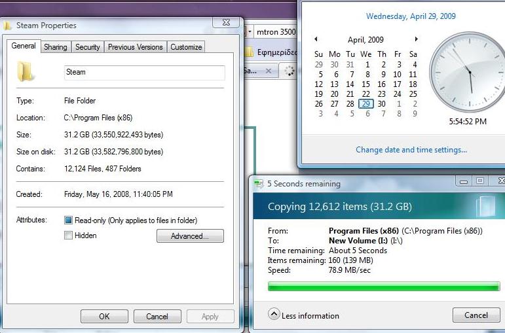Click OK in Steam Properties
505x333 pixels.
pos(104,316)
